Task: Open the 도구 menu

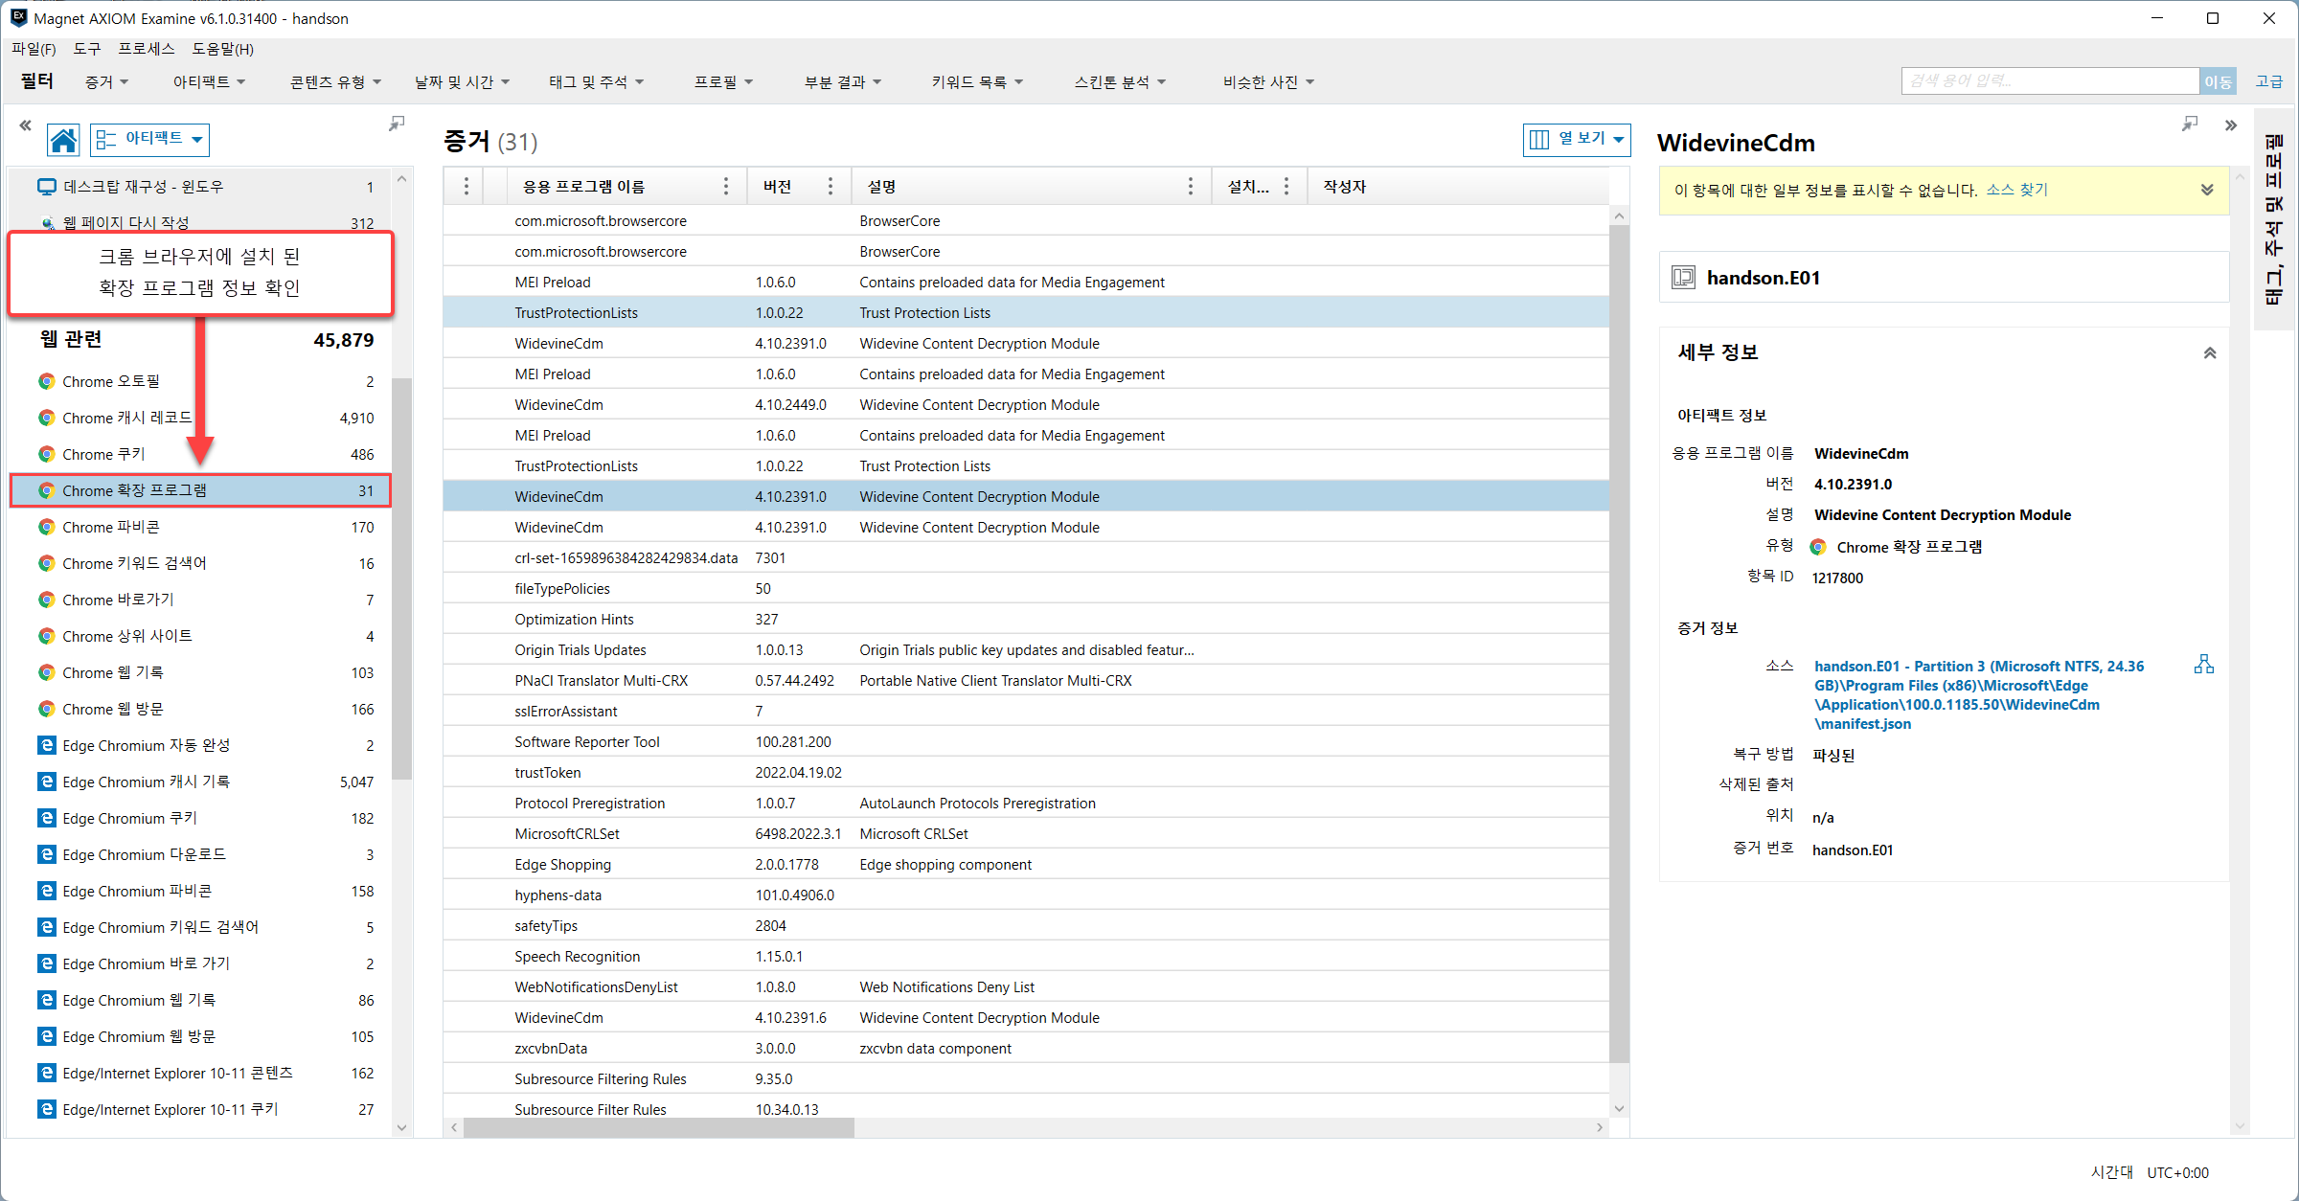Action: [x=87, y=49]
